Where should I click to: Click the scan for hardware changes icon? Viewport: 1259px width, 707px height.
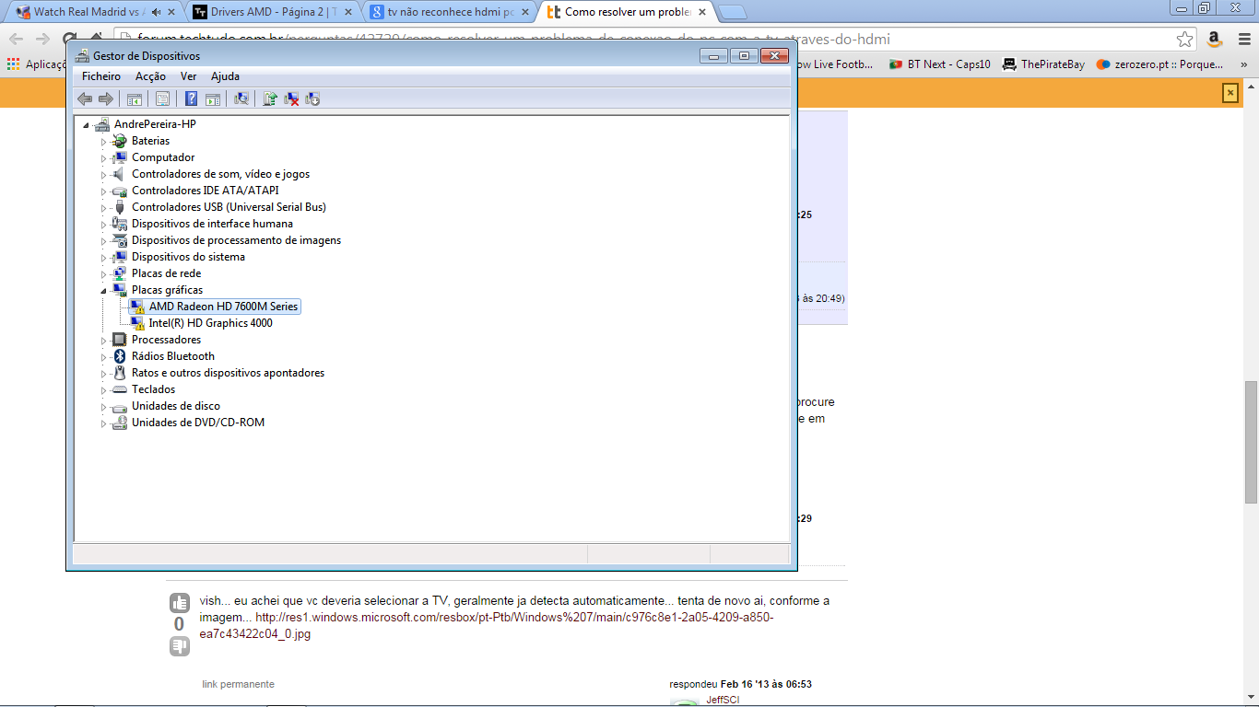tap(241, 99)
